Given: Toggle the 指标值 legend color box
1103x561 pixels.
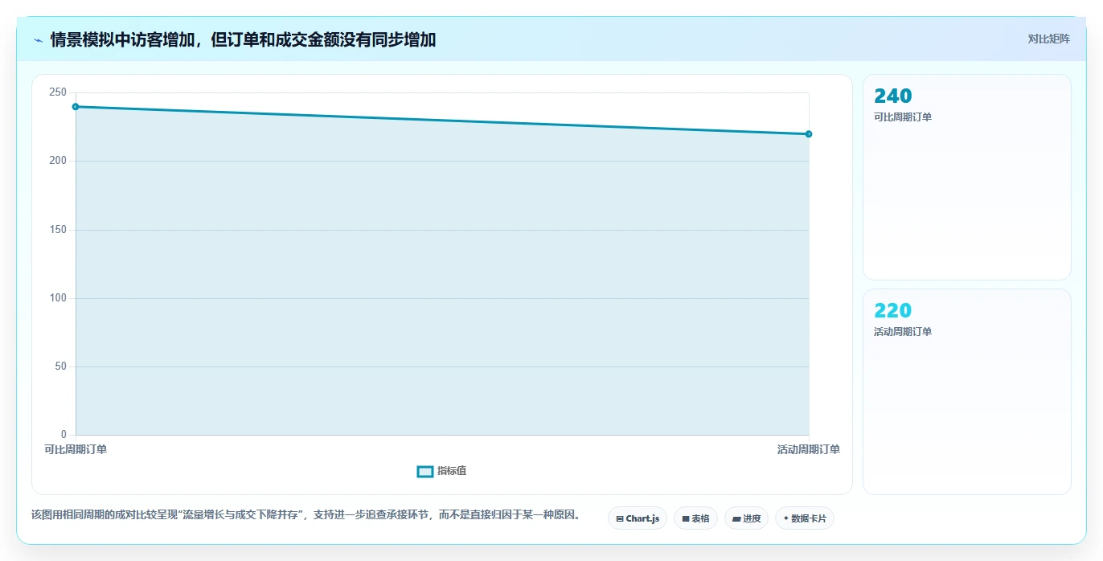Looking at the screenshot, I should coord(425,471).
